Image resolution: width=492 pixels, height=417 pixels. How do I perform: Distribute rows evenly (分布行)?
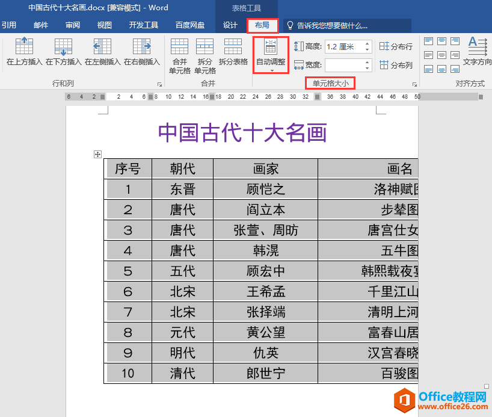[x=396, y=46]
